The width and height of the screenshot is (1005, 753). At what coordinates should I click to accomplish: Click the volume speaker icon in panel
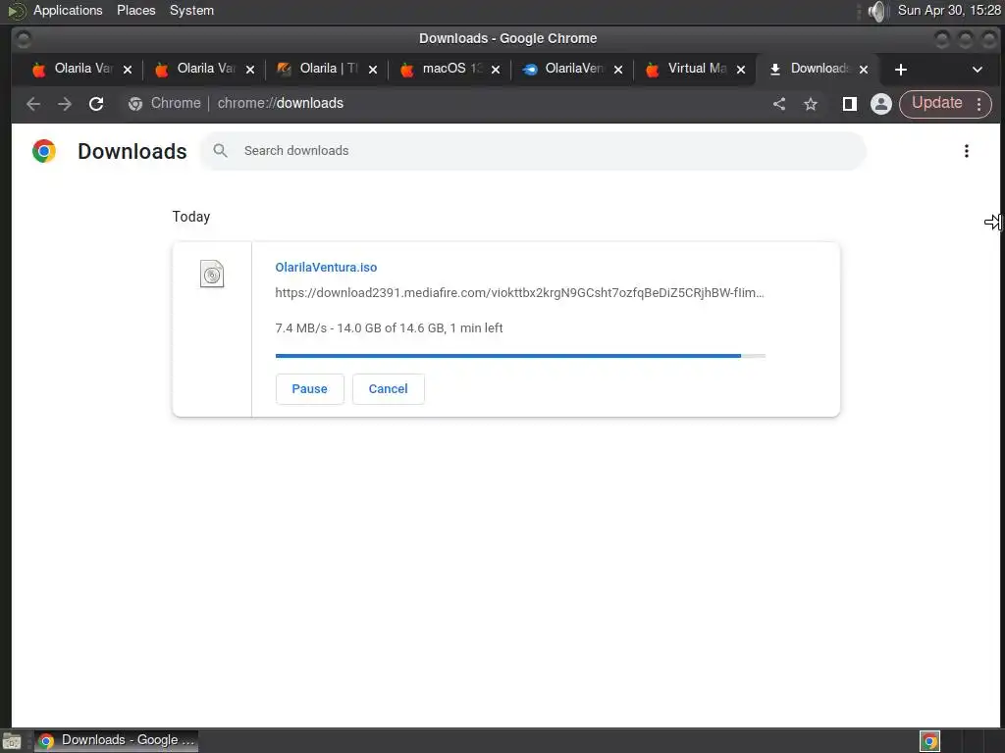876,11
